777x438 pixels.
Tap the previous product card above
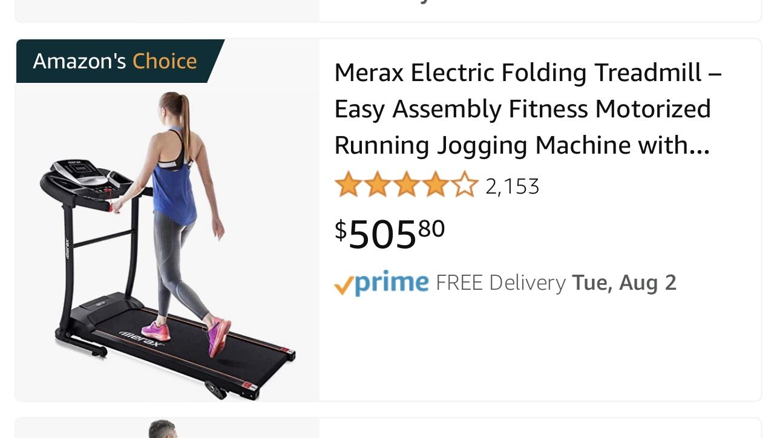[x=388, y=10]
